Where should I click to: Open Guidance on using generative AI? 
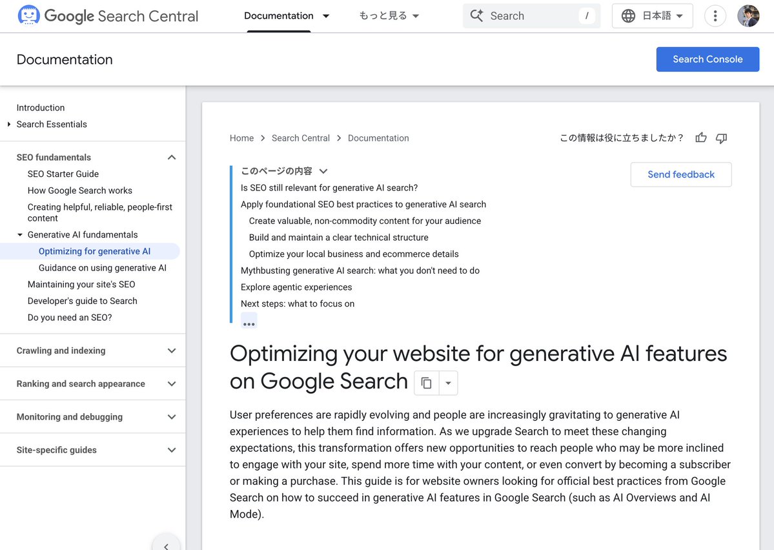(102, 268)
